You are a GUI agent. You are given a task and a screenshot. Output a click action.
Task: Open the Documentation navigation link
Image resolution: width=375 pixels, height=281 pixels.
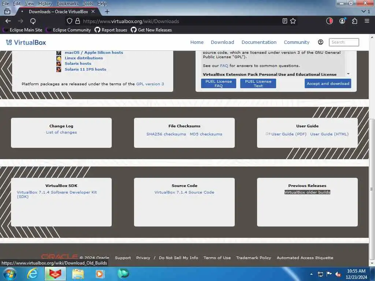click(259, 42)
